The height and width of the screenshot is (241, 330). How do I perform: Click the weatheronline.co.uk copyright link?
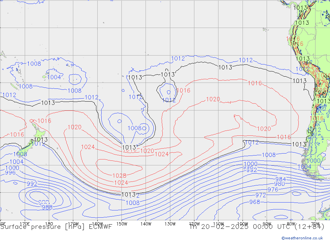(x=302, y=238)
